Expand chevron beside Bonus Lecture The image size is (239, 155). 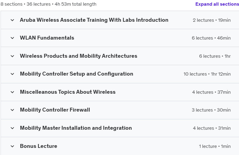pyautogui.click(x=12, y=146)
